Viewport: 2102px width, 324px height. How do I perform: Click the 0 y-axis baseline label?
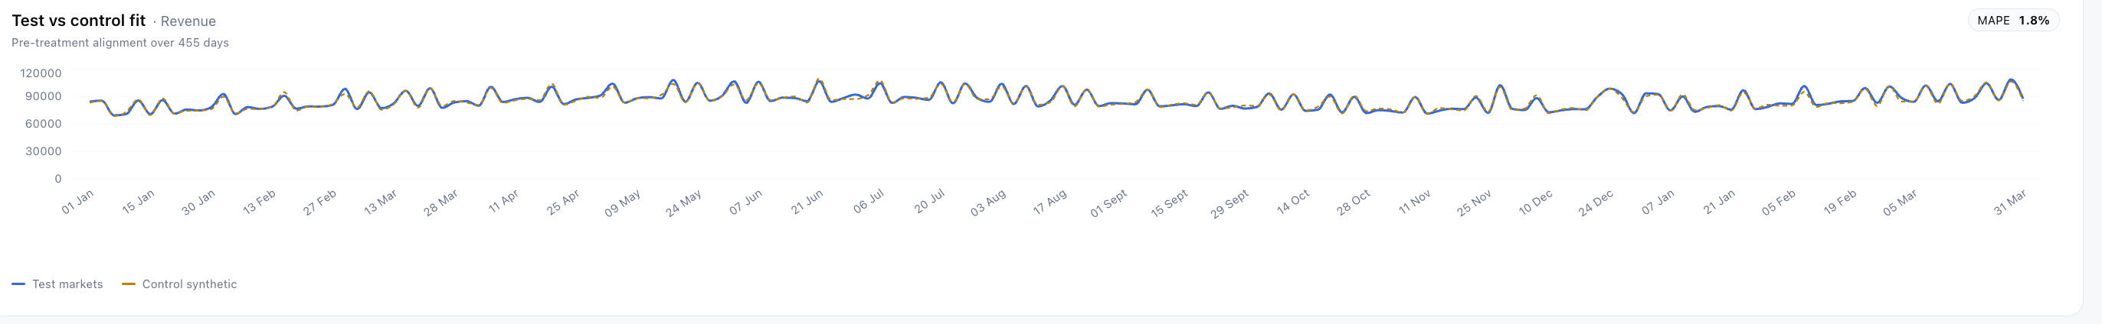[58, 178]
